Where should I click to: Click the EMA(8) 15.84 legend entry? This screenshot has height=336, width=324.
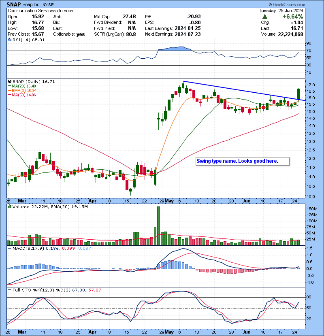click(x=24, y=91)
